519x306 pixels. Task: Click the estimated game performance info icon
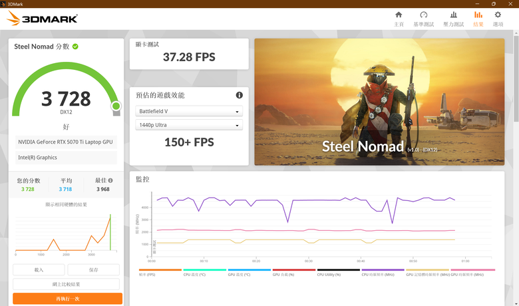pyautogui.click(x=239, y=95)
